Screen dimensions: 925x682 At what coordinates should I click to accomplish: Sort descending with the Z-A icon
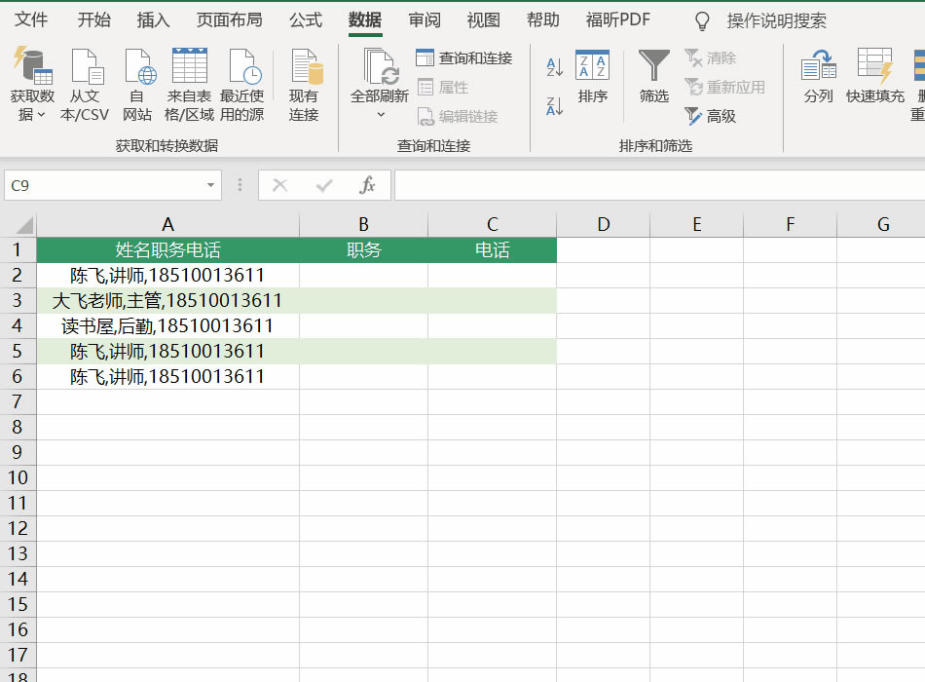(555, 106)
